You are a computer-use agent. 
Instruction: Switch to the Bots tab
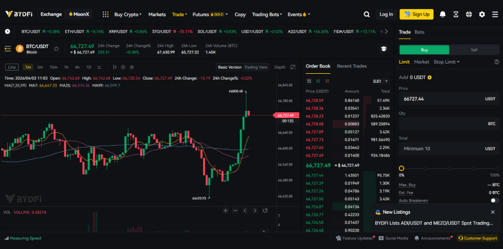(x=419, y=32)
